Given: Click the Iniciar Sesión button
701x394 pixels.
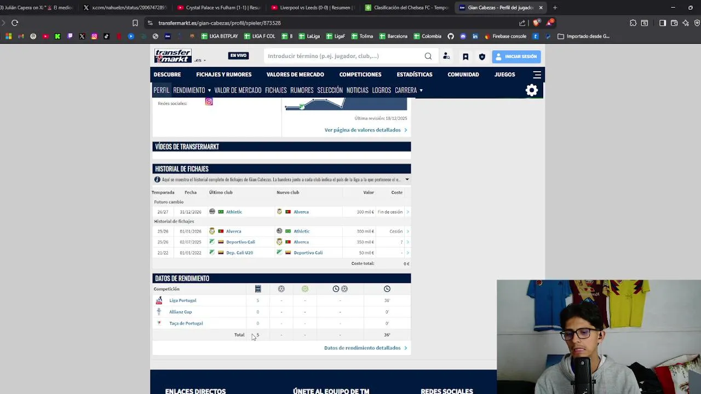Looking at the screenshot, I should click(516, 56).
